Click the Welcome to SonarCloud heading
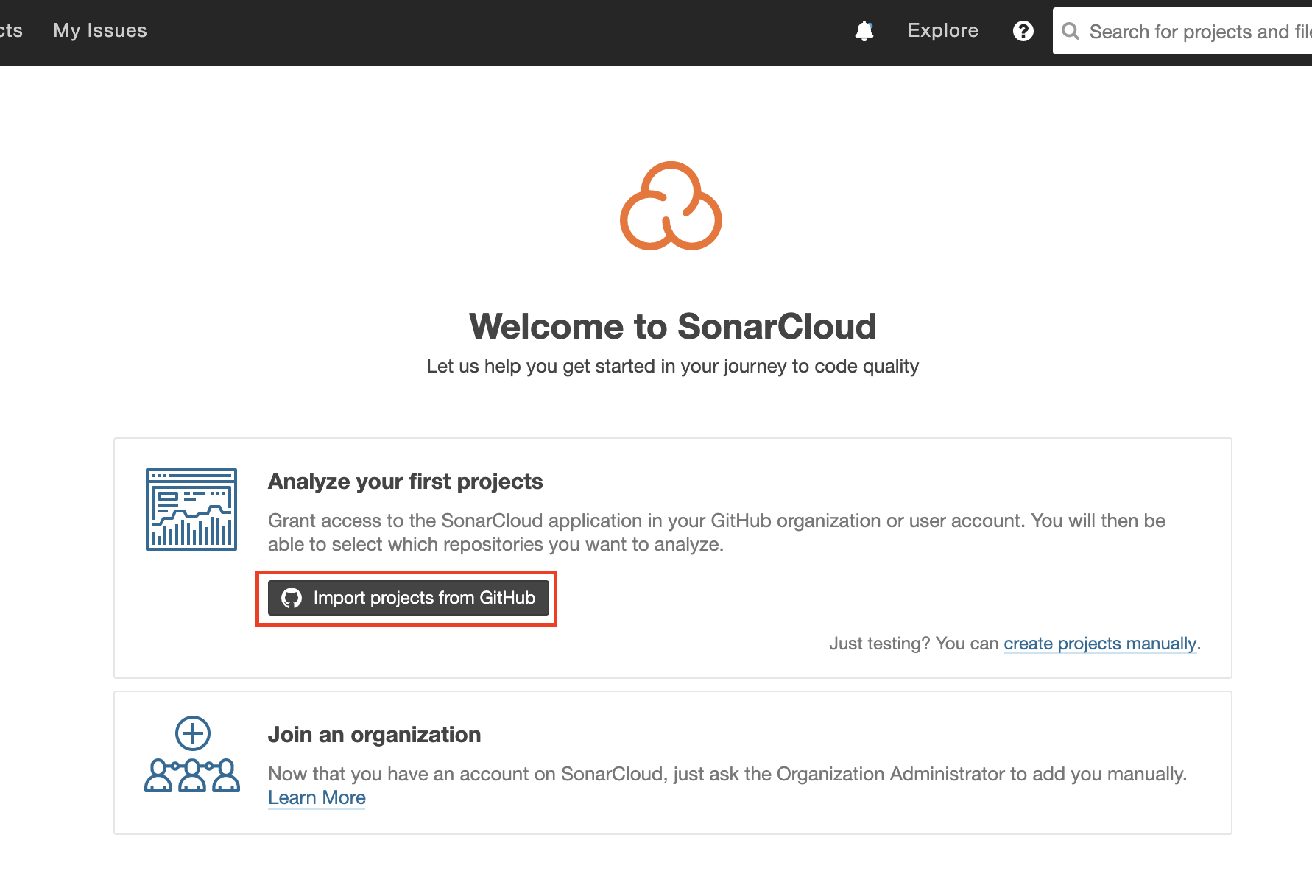The image size is (1312, 885). click(x=672, y=326)
